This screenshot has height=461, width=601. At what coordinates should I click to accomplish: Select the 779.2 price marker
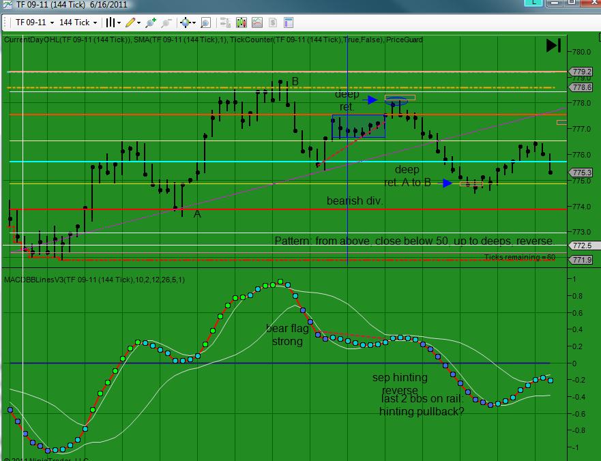pyautogui.click(x=581, y=72)
